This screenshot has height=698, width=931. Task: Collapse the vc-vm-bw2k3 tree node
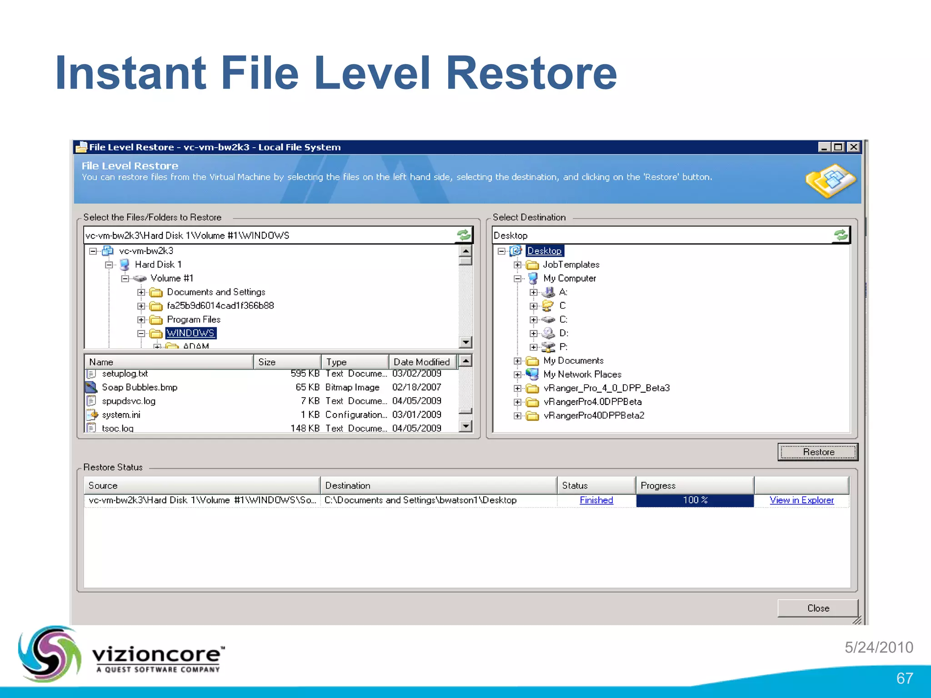point(93,251)
